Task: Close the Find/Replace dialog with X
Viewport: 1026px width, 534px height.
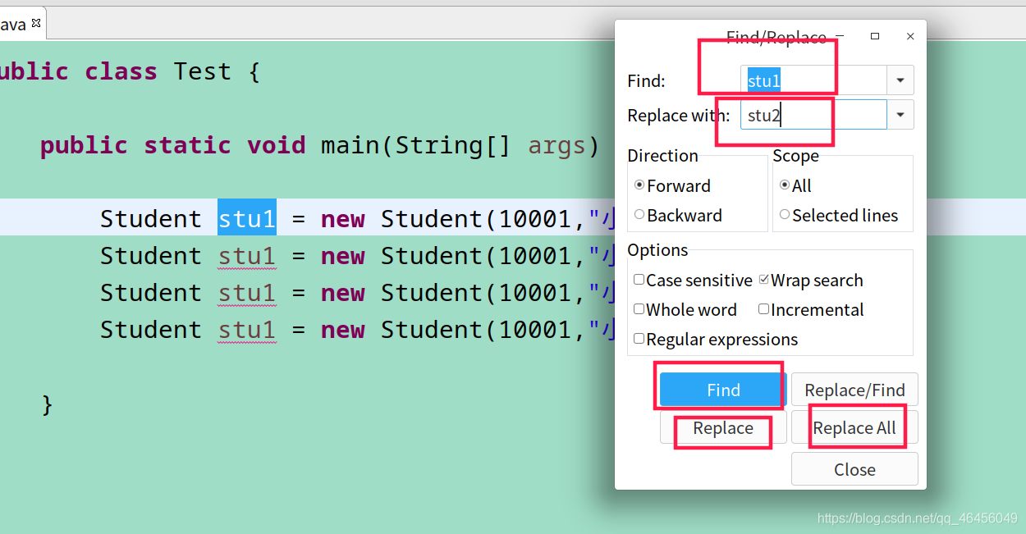Action: tap(910, 37)
